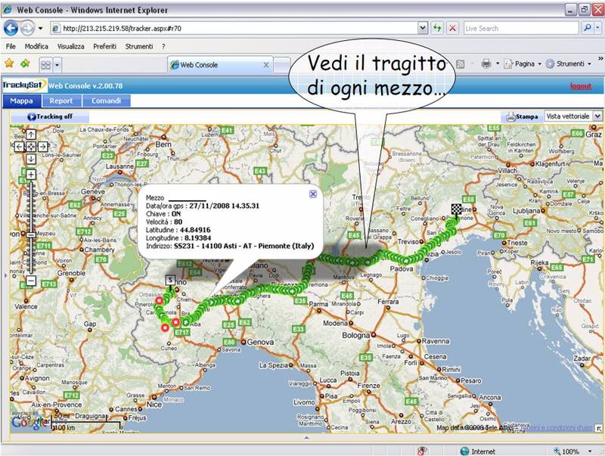
Task: Expand the address bar history dropdown
Action: (423, 28)
